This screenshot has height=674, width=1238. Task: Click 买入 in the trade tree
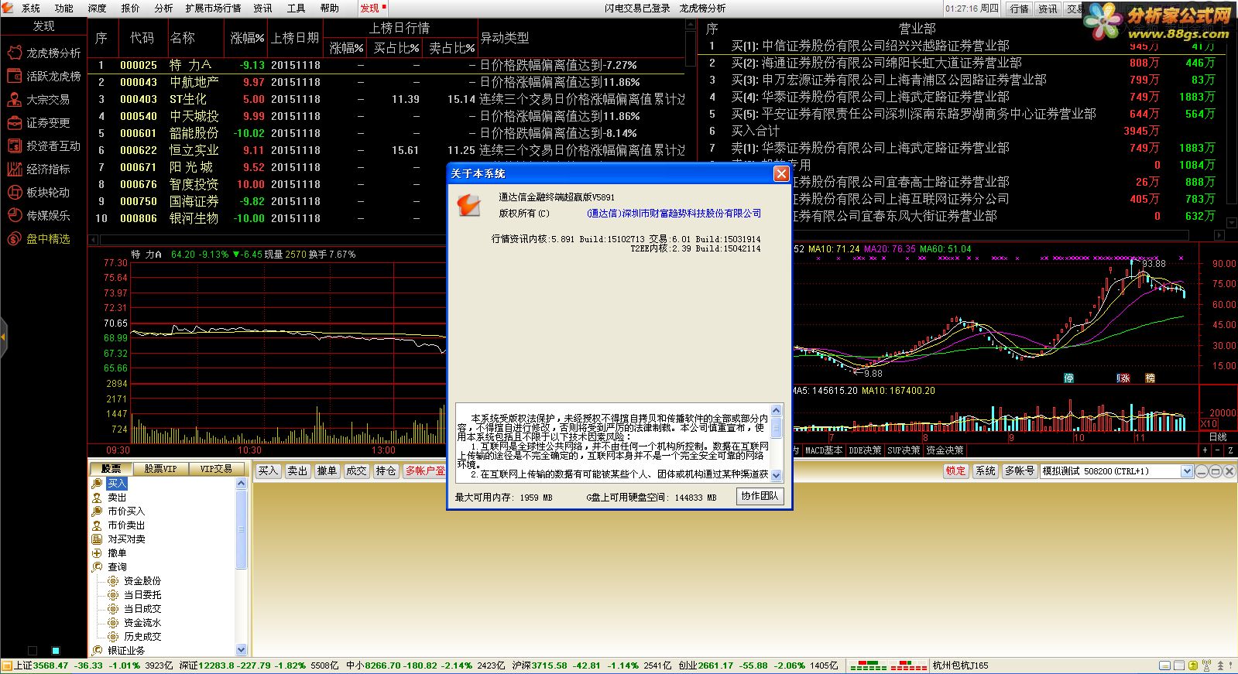(117, 484)
